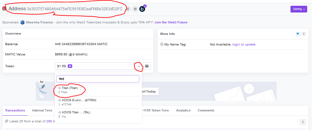
Task: Open the Analytics tab
Action: (x=183, y=110)
